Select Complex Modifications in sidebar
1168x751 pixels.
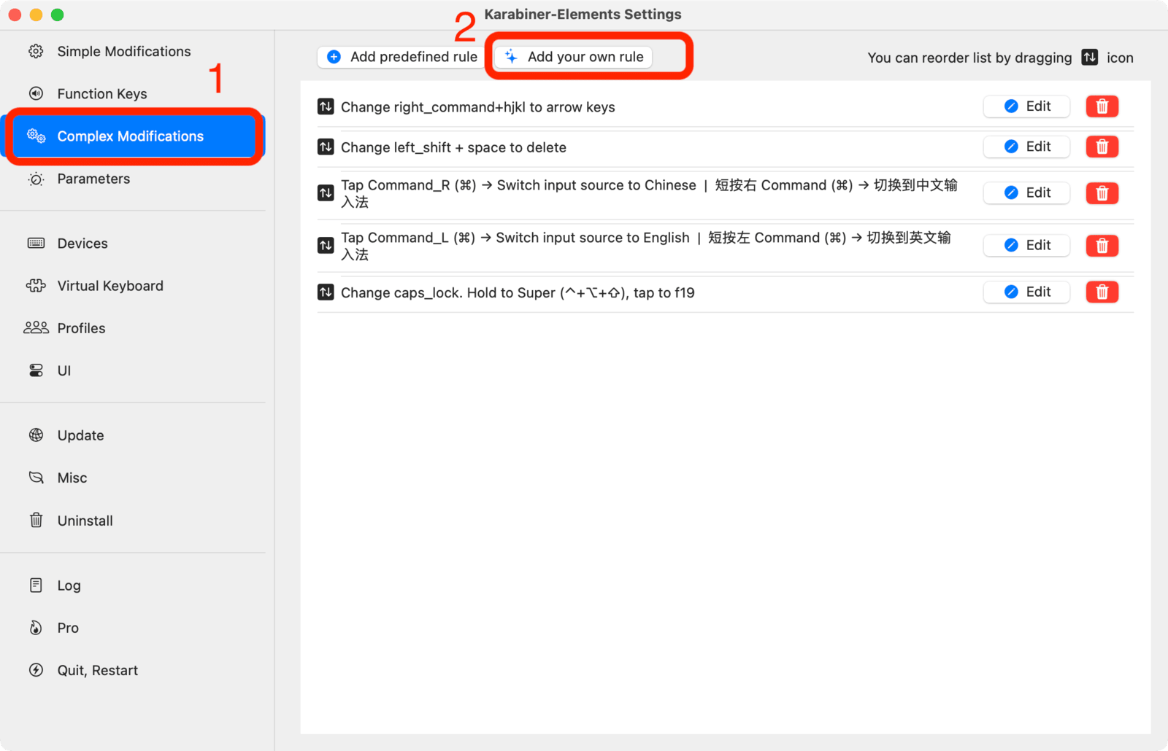[x=133, y=136]
